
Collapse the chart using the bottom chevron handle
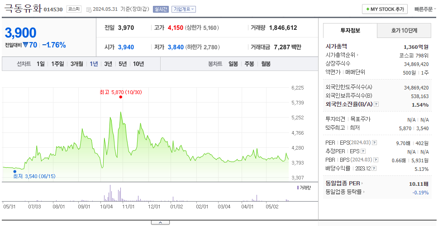160,222
